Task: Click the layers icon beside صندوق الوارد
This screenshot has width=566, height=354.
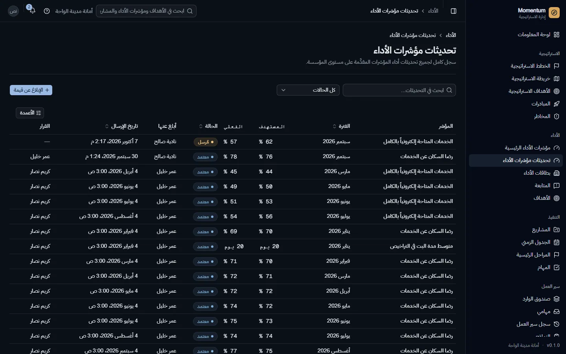Action: tap(557, 299)
